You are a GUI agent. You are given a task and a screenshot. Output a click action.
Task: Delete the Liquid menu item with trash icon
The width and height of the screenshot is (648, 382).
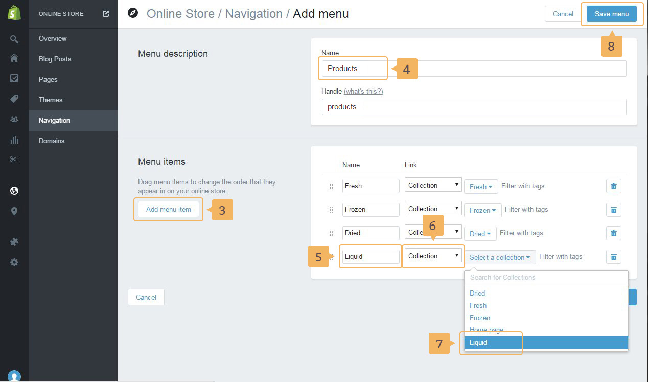click(613, 257)
